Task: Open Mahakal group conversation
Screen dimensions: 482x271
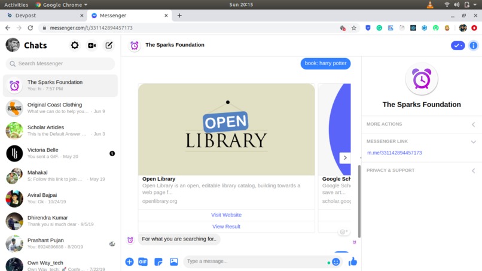Action: (x=60, y=176)
